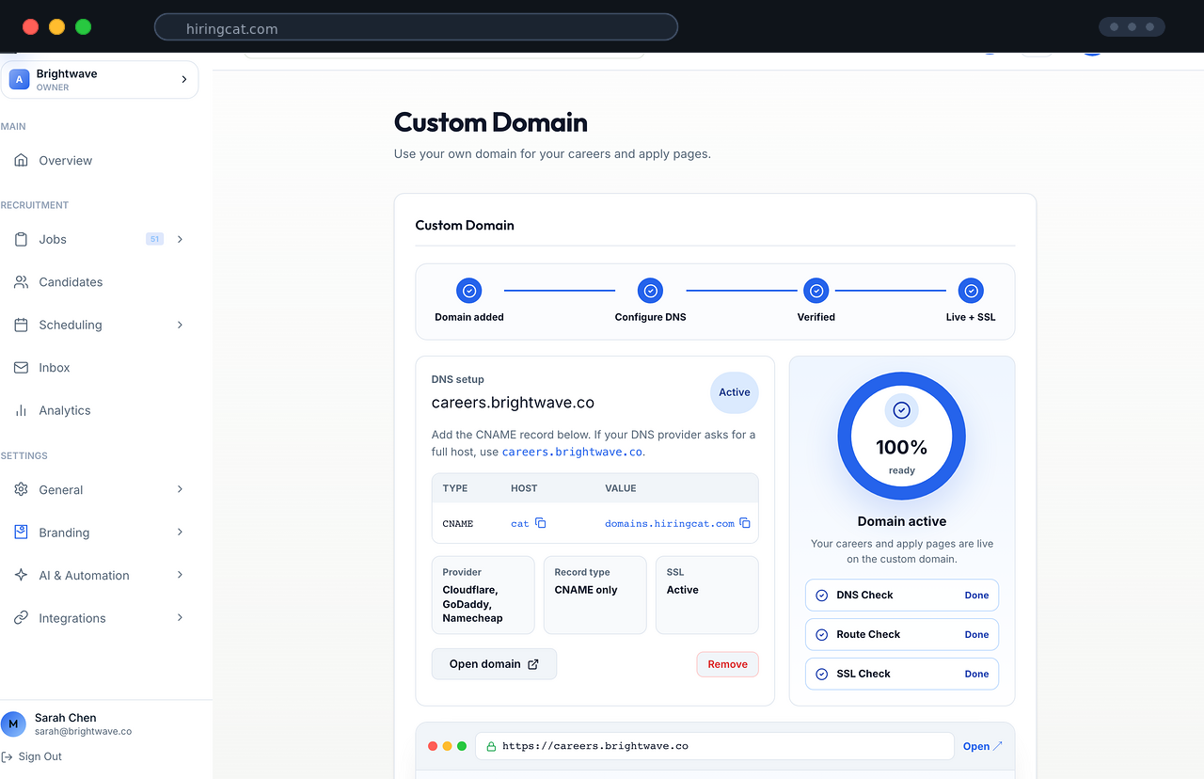Click Sarah Chen's avatar
Screen dimensions: 1204x779
point(13,723)
